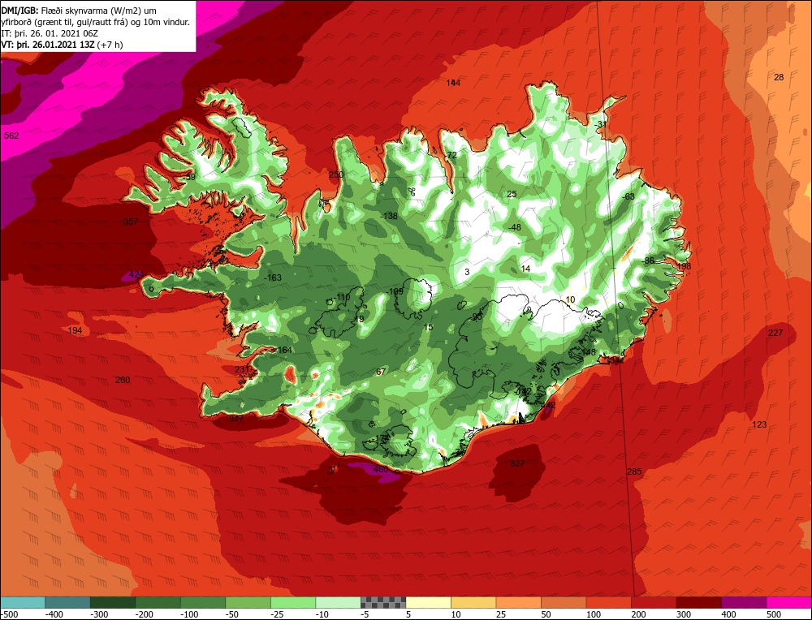Screen dimensions: 812x620
Task: Click the pale green swatch between -10 and -5
Action: click(338, 602)
